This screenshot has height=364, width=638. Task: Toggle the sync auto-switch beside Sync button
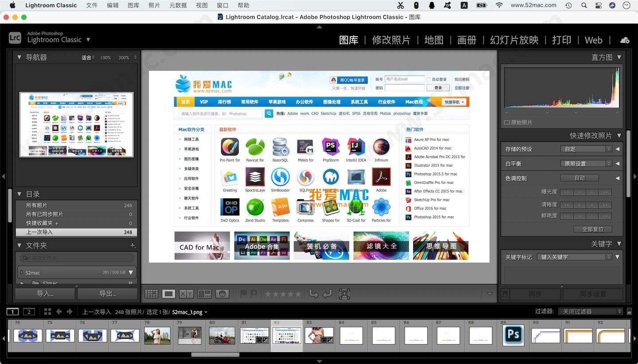505,294
